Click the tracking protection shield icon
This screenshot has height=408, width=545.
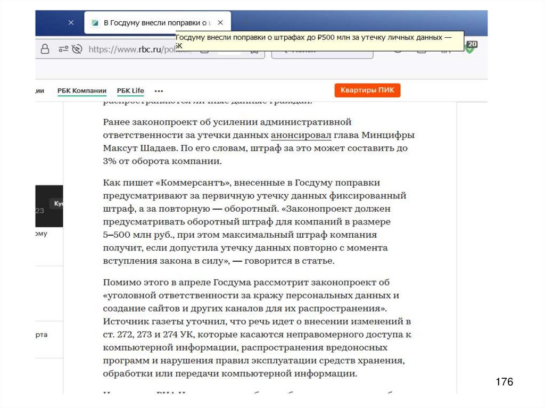[x=77, y=49]
